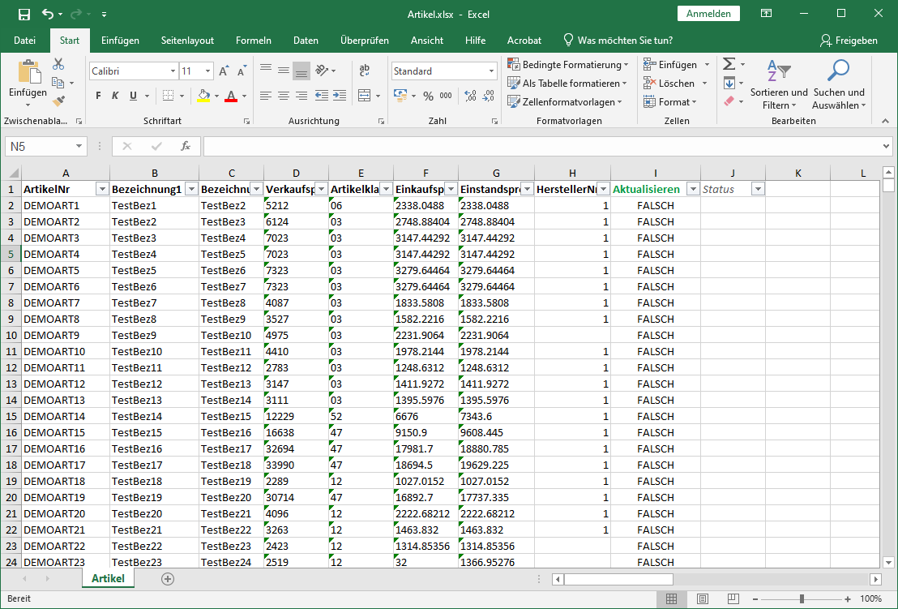Click the Anmelden button
898x609 pixels.
pos(708,14)
